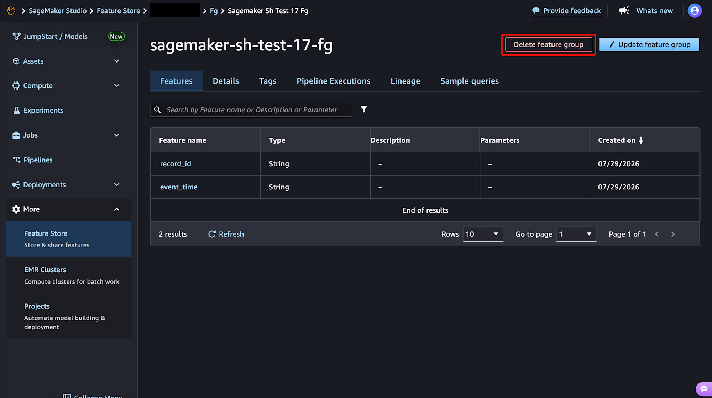Expand the Assets section chevron
This screenshot has width=712, height=398.
[116, 61]
